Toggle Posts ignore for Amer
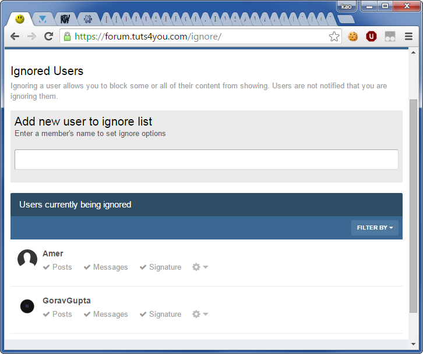 click(58, 267)
